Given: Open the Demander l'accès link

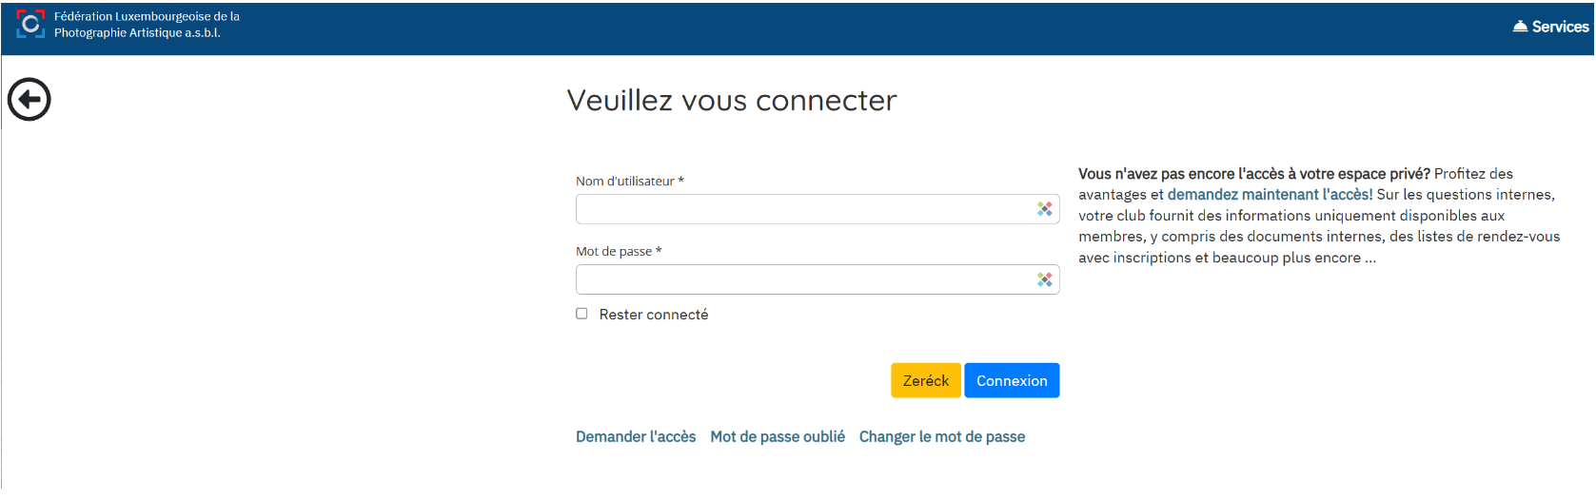Looking at the screenshot, I should 636,436.
